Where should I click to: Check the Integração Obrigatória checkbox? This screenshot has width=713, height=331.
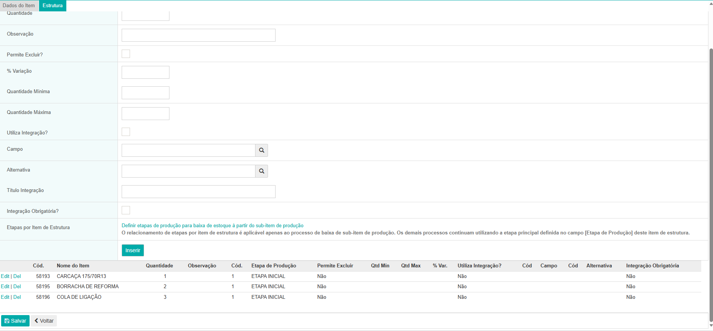point(126,210)
